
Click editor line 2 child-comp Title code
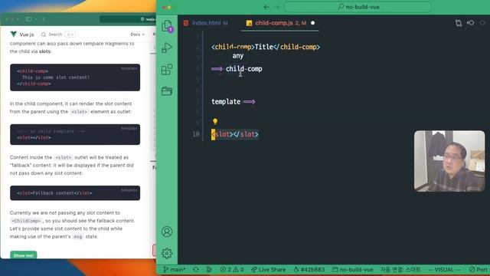(266, 47)
